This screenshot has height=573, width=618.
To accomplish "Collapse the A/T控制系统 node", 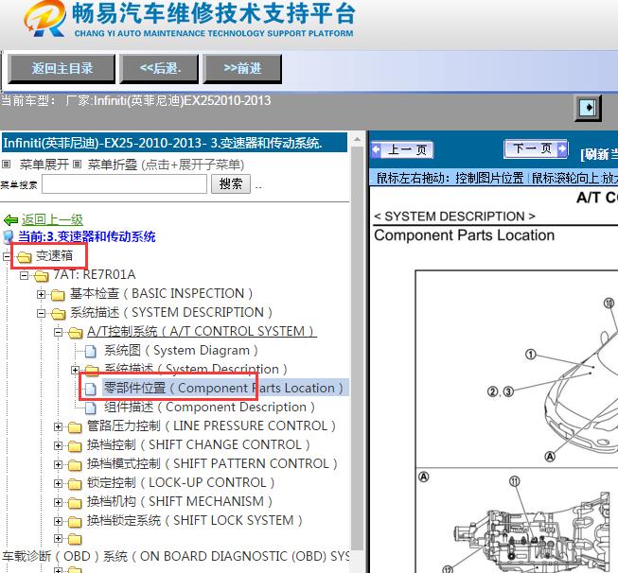I will [58, 333].
